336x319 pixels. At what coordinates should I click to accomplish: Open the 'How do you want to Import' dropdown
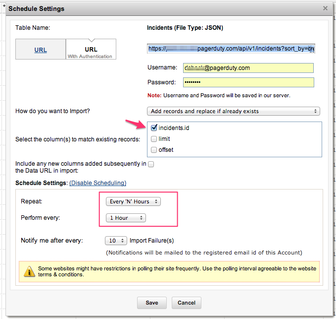click(234, 111)
